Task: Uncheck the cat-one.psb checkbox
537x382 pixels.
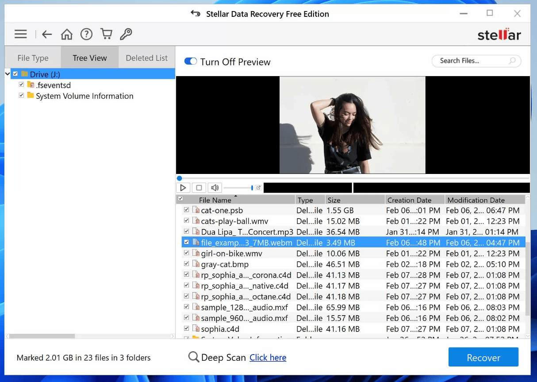Action: [186, 210]
